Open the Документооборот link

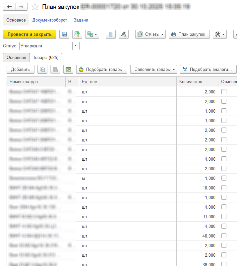click(x=50, y=20)
